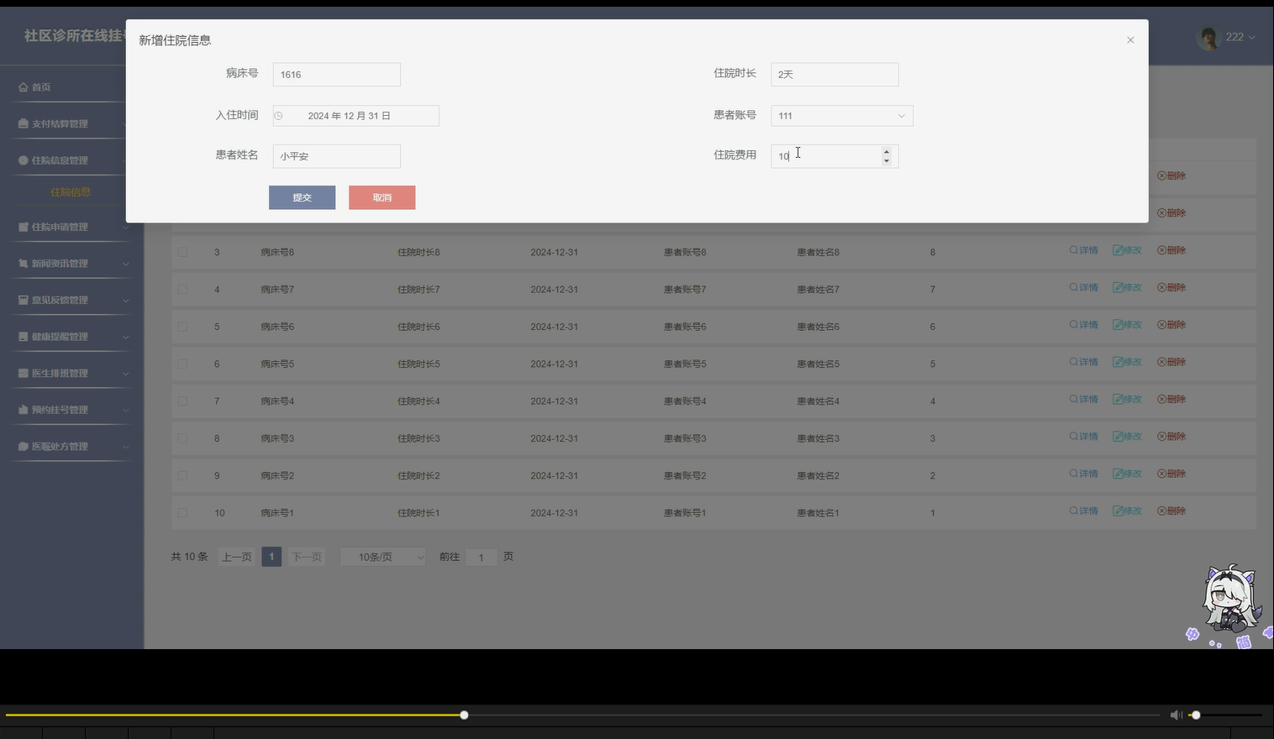This screenshot has height=739, width=1274.
Task: Click the 取消 cancel button
Action: [x=382, y=197]
